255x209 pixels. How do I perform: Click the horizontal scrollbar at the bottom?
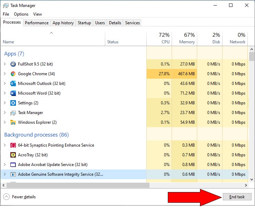76,185
